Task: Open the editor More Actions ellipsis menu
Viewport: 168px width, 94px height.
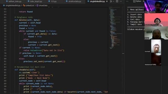Action: 121,1
